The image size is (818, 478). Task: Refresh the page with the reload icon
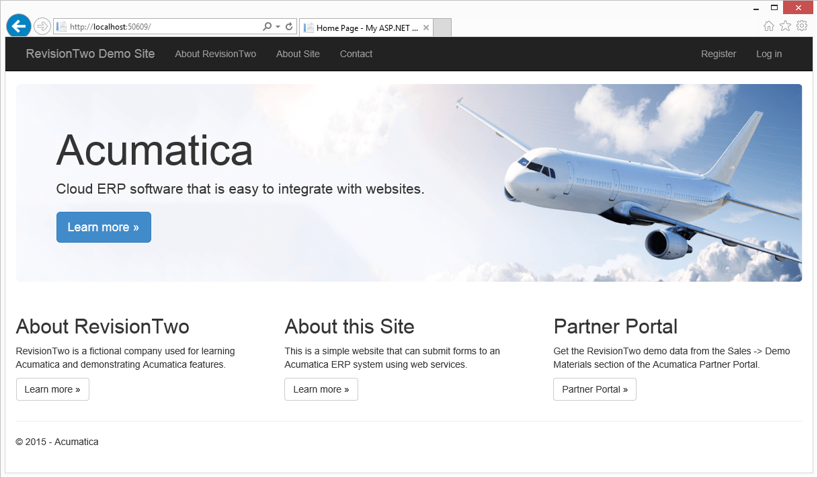click(289, 27)
